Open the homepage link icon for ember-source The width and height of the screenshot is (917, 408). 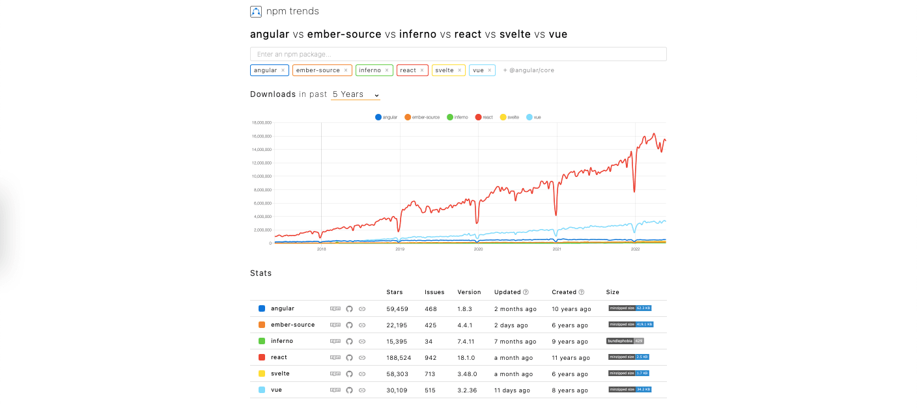(x=362, y=325)
